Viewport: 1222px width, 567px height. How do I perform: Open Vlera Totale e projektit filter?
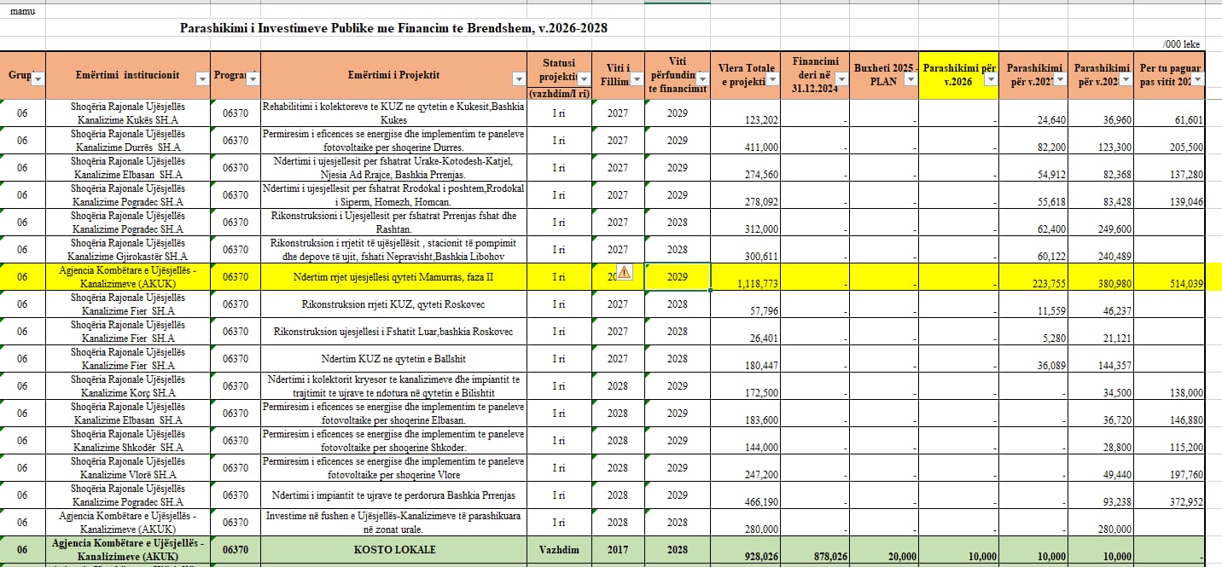pyautogui.click(x=774, y=78)
